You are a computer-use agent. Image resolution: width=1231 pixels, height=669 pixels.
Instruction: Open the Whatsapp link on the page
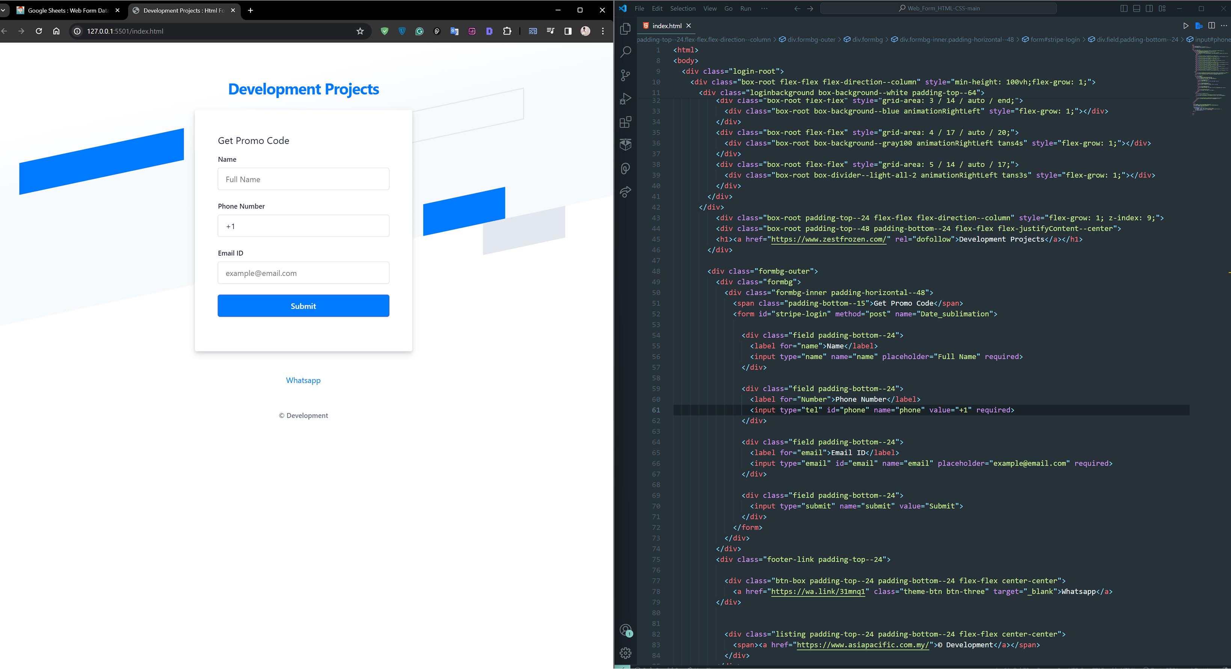[303, 380]
